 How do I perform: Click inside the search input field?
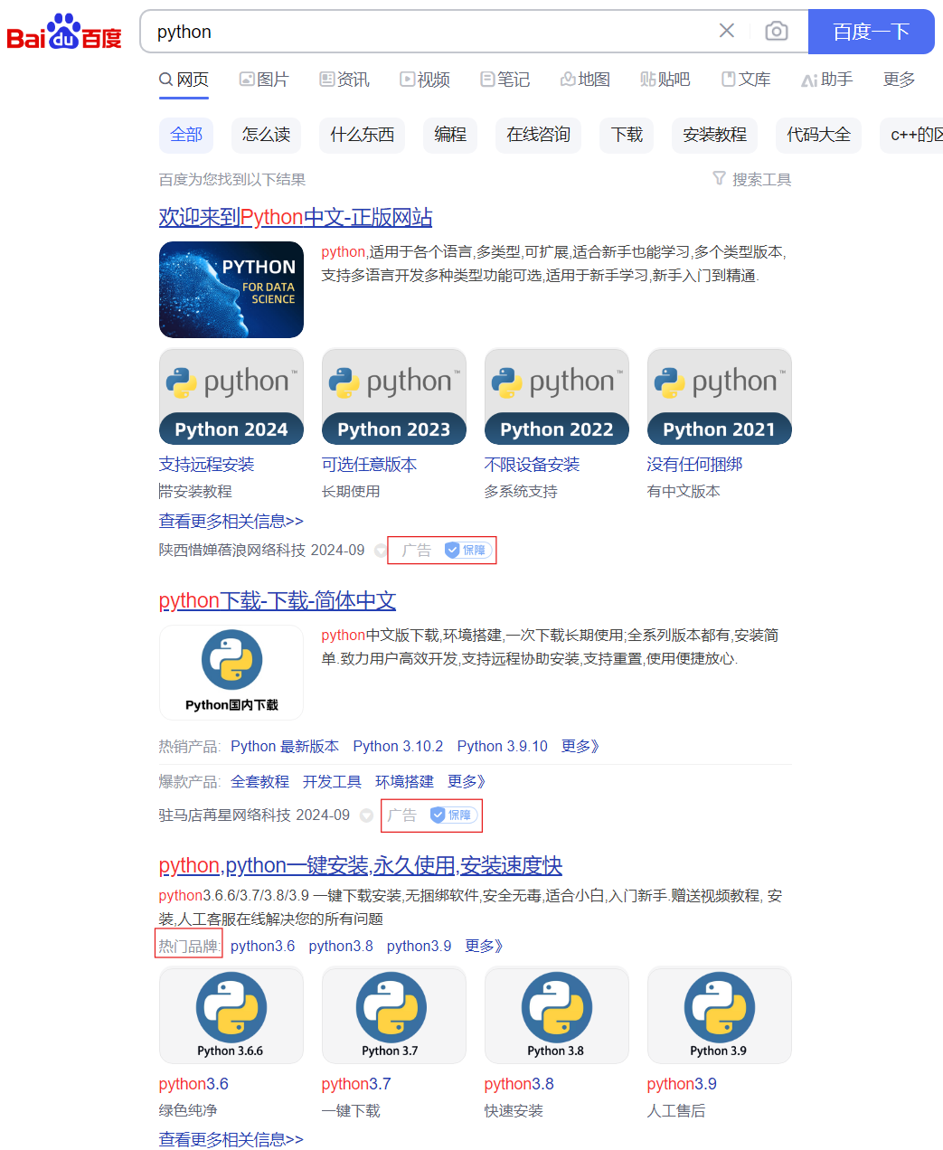tap(407, 31)
